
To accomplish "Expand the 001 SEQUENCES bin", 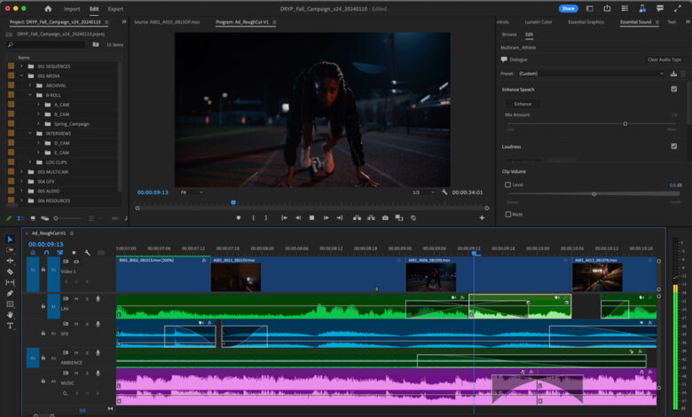I will 21,67.
